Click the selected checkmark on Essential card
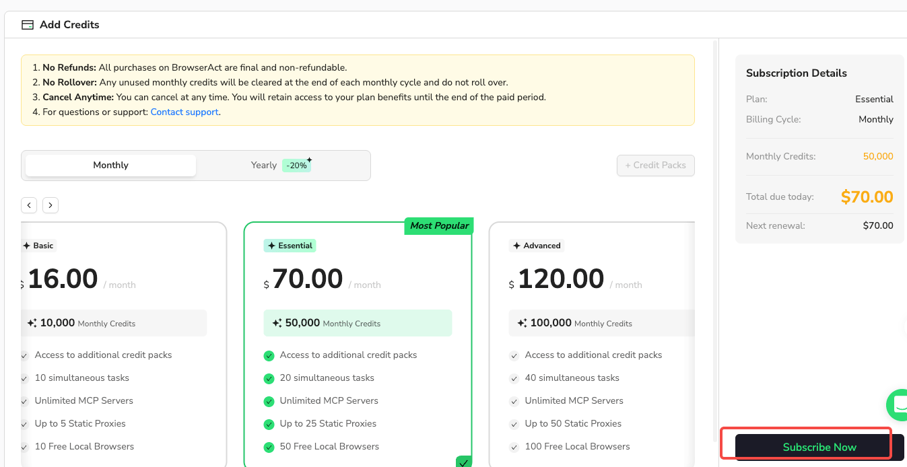Image resolution: width=907 pixels, height=467 pixels. pyautogui.click(x=464, y=462)
